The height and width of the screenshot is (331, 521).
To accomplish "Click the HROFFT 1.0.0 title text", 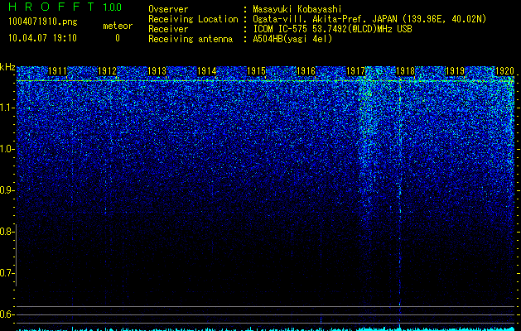I will 65,7.
